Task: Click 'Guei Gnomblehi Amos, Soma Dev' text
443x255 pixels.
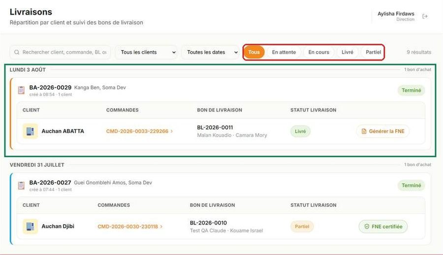Action: 113,183
